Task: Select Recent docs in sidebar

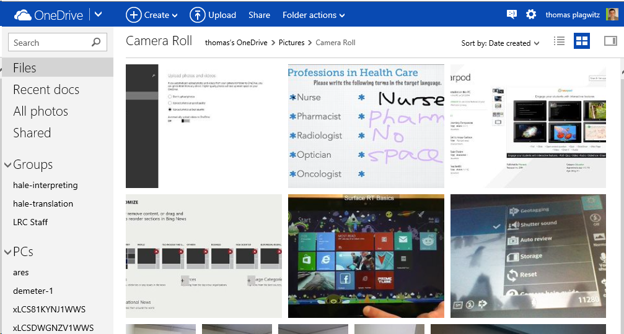Action: point(46,90)
